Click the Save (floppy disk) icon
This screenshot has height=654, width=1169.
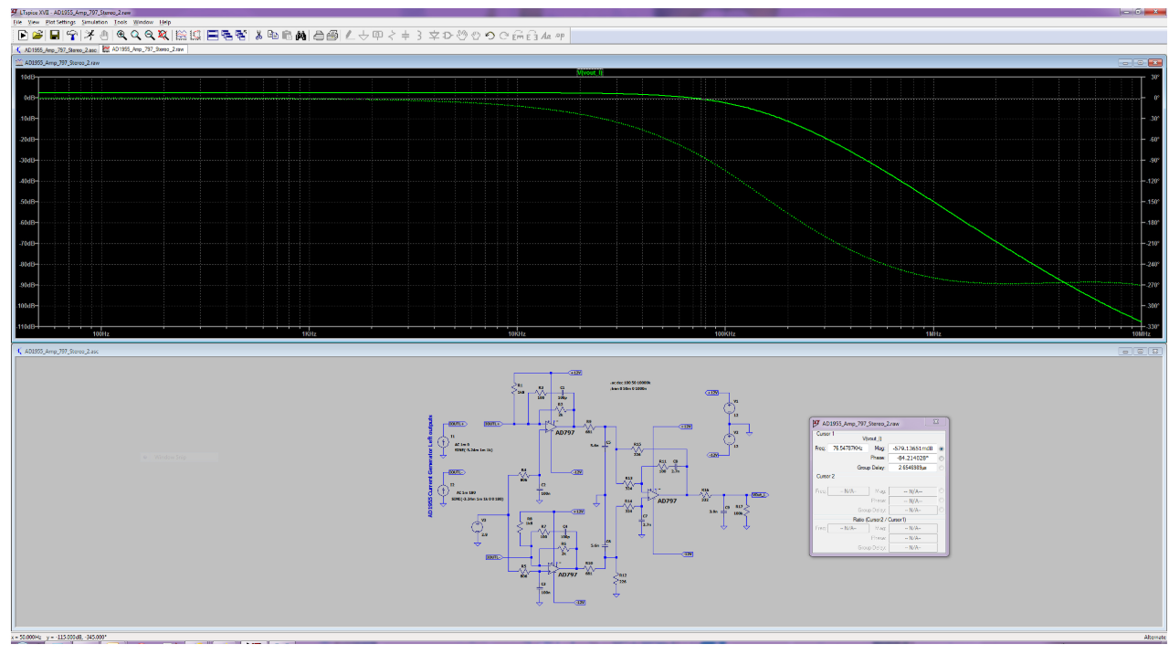54,35
